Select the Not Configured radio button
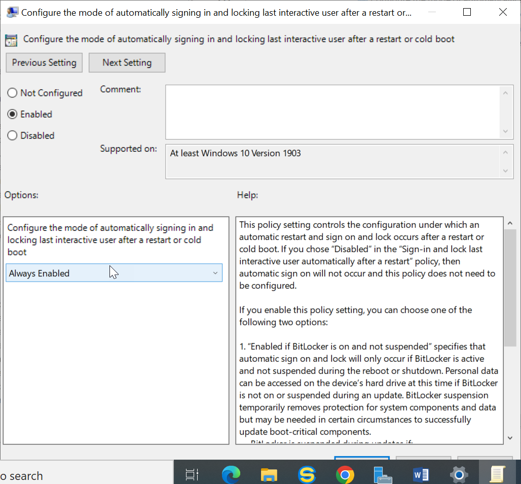The image size is (521, 484). (x=12, y=93)
